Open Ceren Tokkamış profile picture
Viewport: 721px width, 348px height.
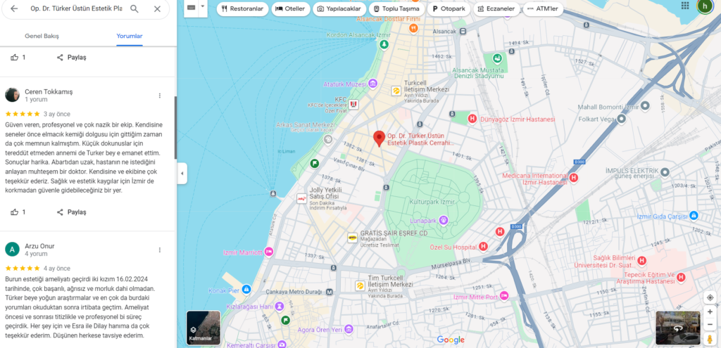click(12, 95)
